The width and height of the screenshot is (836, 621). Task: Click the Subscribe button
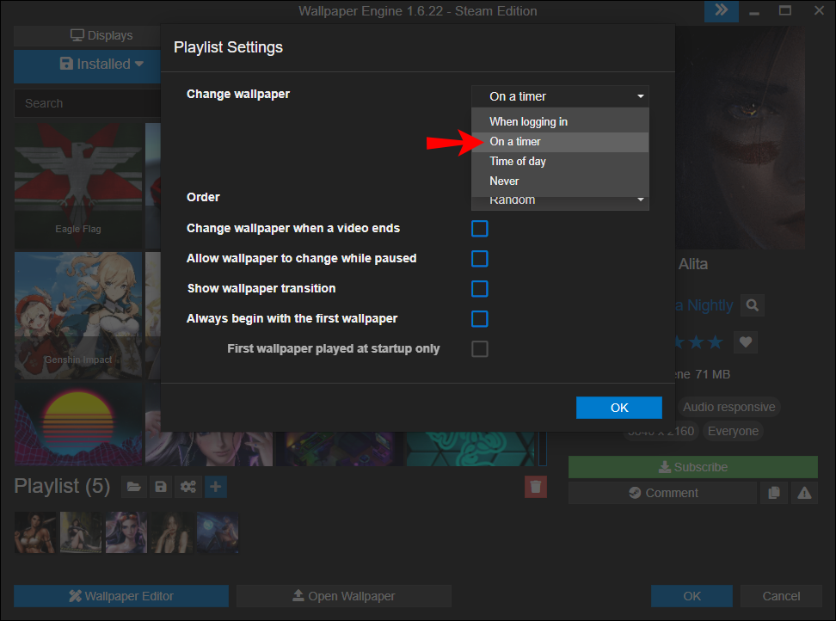pyautogui.click(x=692, y=467)
